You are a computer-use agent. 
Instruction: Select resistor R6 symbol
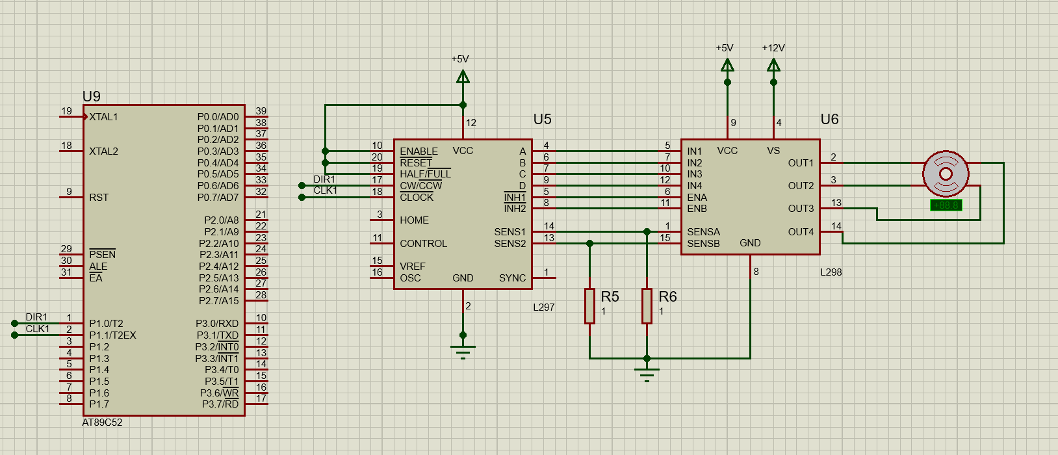(x=647, y=305)
